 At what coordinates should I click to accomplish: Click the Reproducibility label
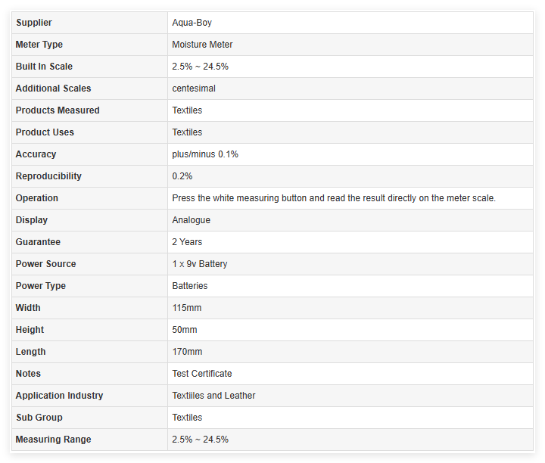point(48,176)
